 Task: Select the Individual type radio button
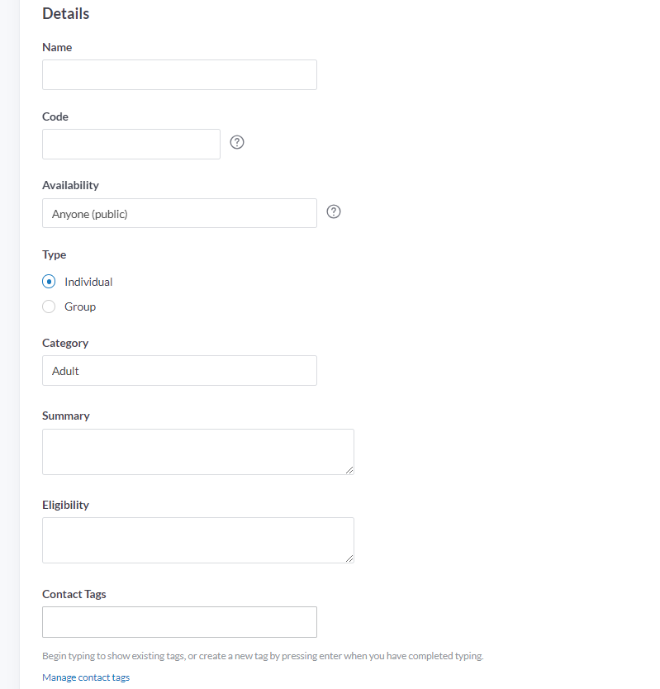pyautogui.click(x=49, y=281)
